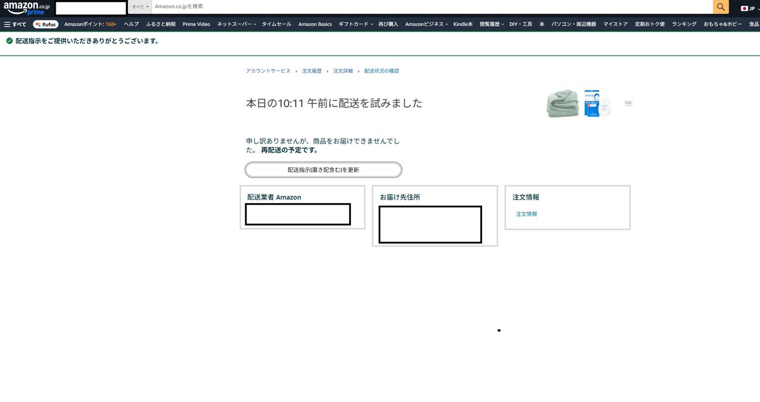The height and width of the screenshot is (402, 760).
Task: Open the green towel product thumbnail
Action: [563, 104]
